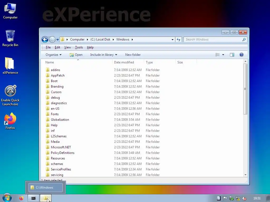This screenshot has height=202, width=270.
Task: Expand the arrow after (C:) Local Disk
Action: click(113, 39)
